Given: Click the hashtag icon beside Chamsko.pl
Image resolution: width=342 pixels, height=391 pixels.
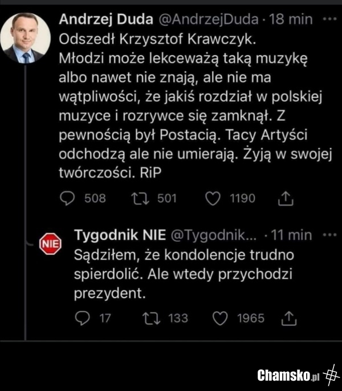Looking at the screenshot, I should coord(330,374).
